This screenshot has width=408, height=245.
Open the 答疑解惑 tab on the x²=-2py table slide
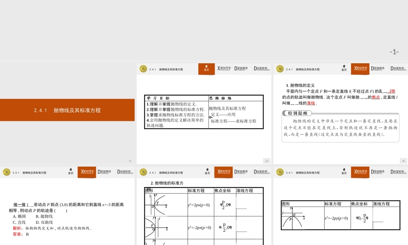point(377,172)
